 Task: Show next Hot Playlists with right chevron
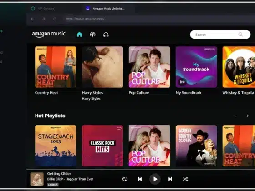pyautogui.click(x=248, y=116)
